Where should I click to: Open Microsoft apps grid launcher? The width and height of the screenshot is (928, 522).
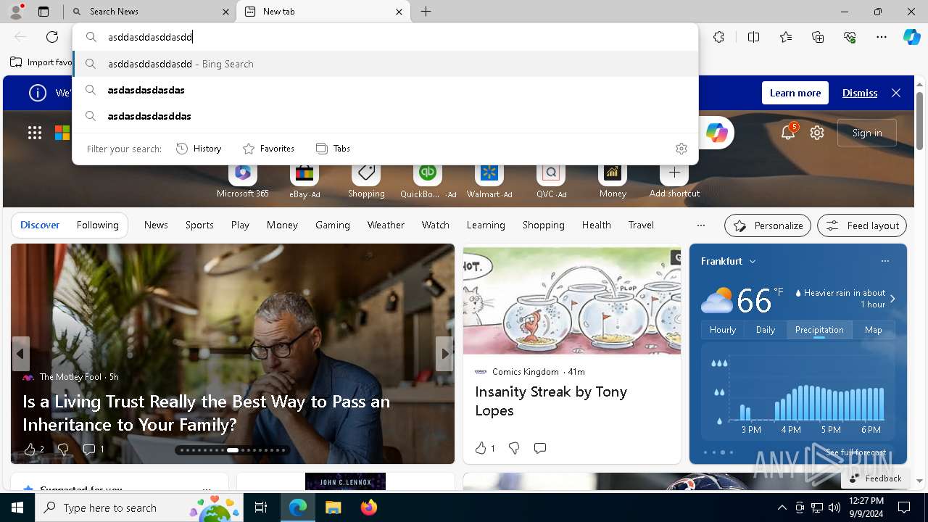(x=35, y=133)
